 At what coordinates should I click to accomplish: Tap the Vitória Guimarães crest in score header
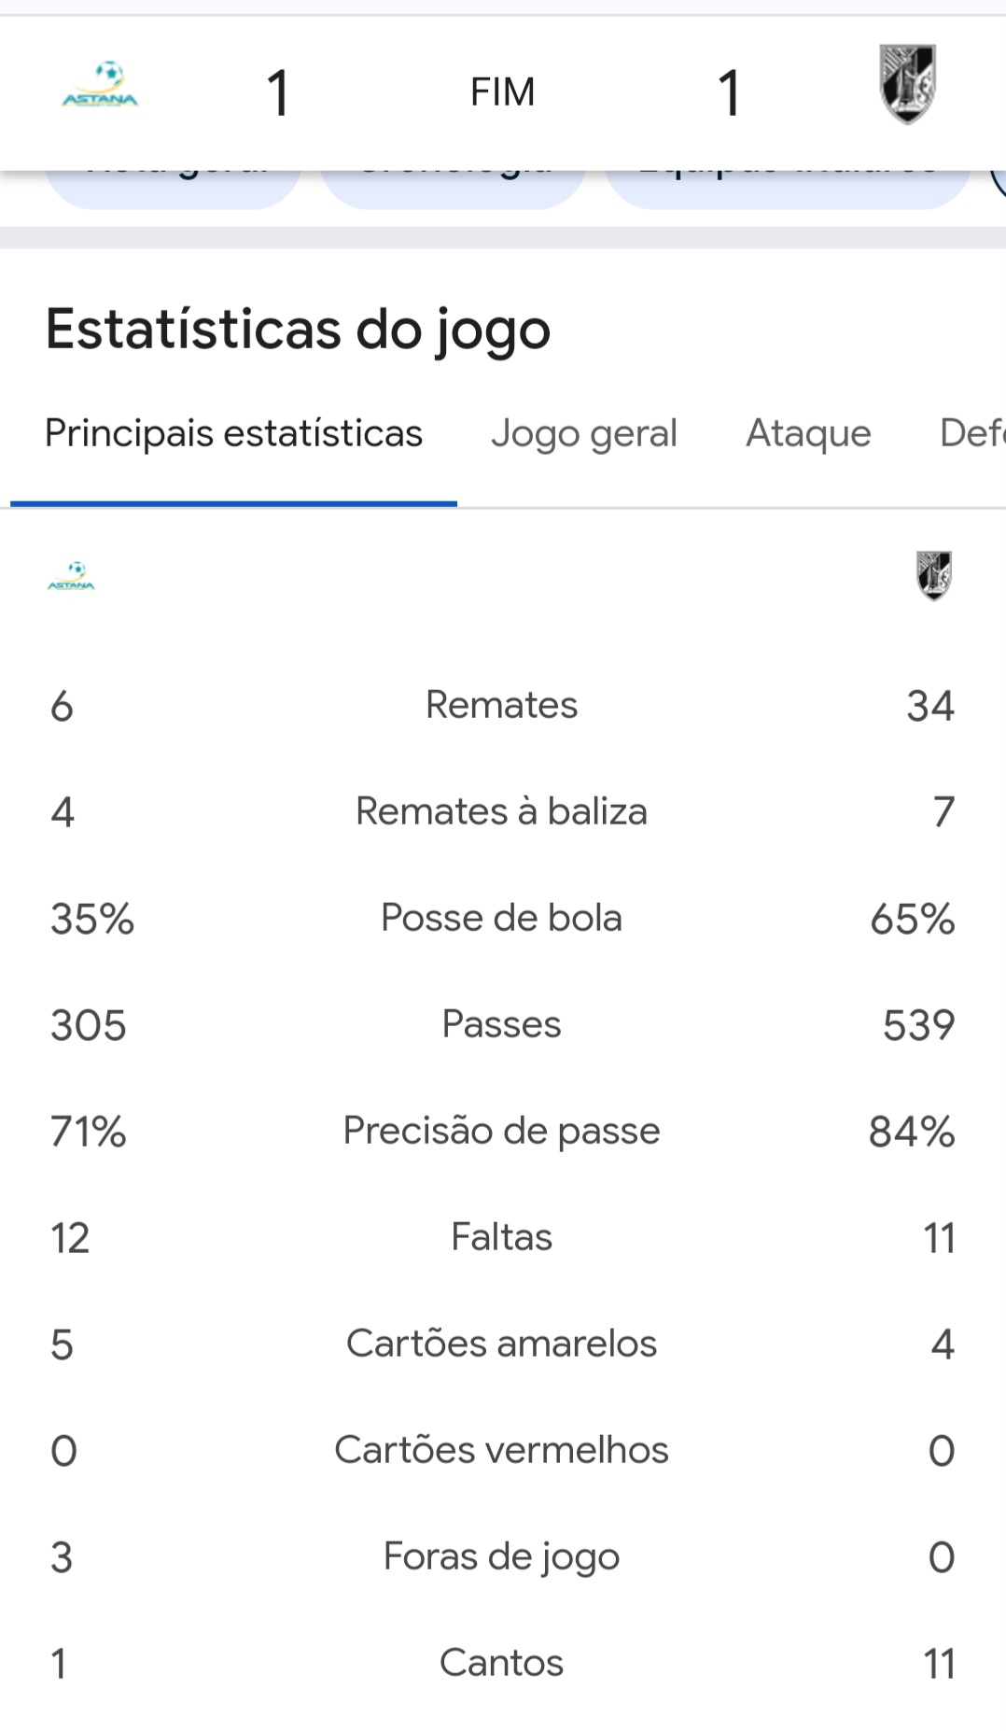point(908,84)
